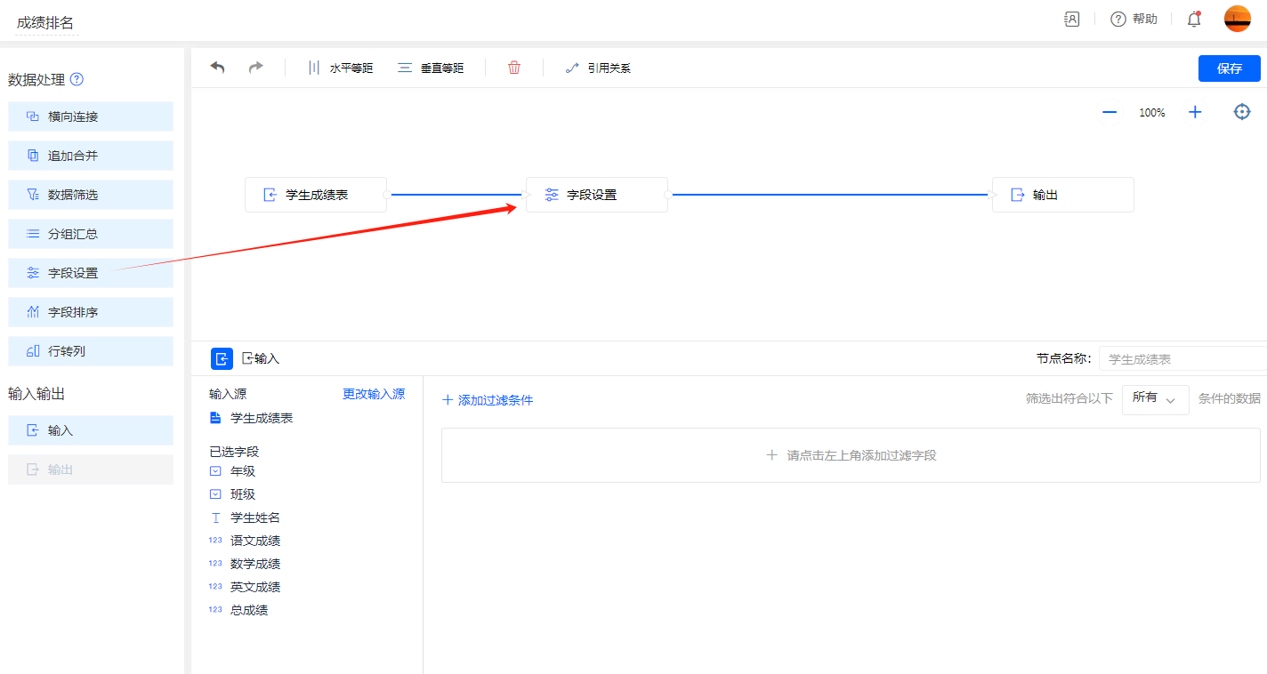
Task: Apply 水平等距 horizontal spacing
Action: coord(341,68)
